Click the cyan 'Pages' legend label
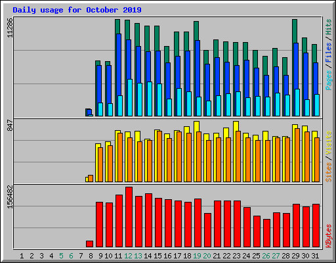This screenshot has width=336, height=263. pyautogui.click(x=329, y=80)
